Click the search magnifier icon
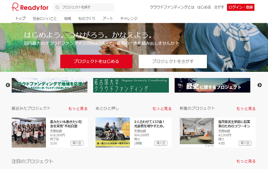 (x=57, y=7)
